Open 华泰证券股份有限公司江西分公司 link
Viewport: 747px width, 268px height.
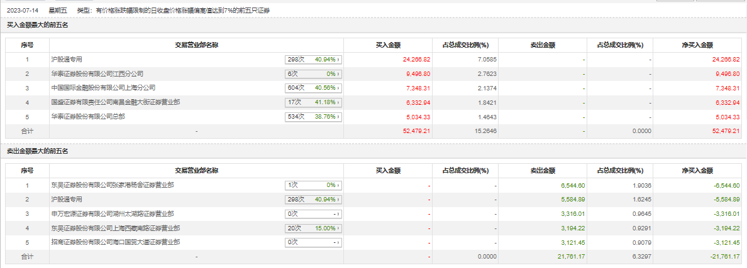pyautogui.click(x=97, y=74)
